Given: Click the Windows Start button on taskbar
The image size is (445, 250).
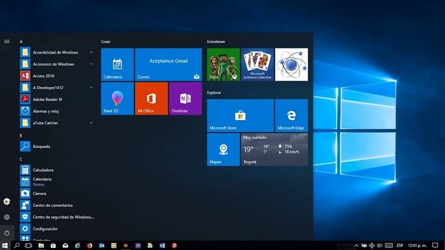Looking at the screenshot, I should [x=4, y=246].
